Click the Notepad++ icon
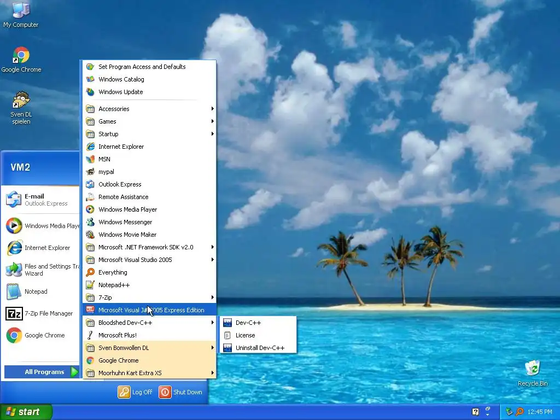This screenshot has width=560, height=420. tap(90, 284)
